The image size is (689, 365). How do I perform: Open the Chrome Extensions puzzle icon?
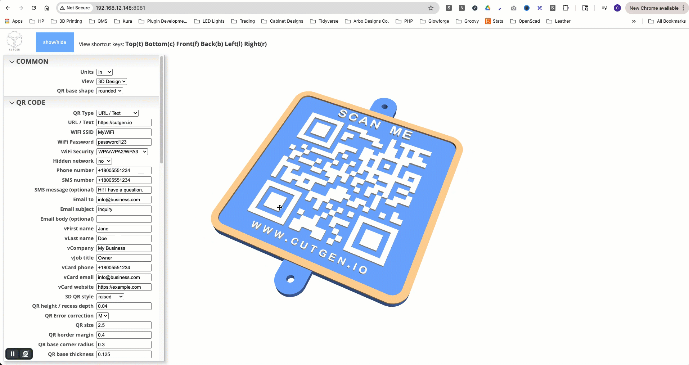566,8
